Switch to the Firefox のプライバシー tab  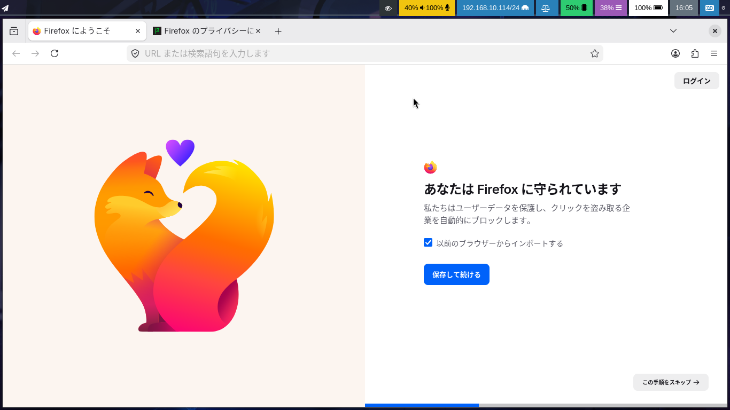[207, 31]
